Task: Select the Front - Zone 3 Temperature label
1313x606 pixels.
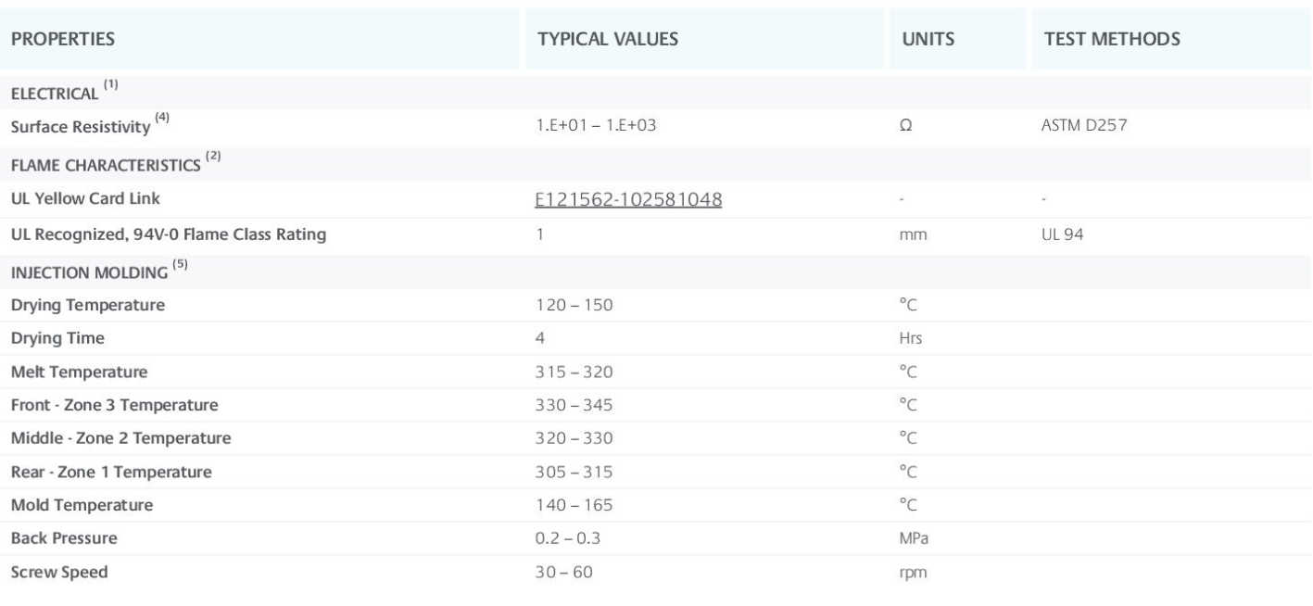Action: [114, 405]
